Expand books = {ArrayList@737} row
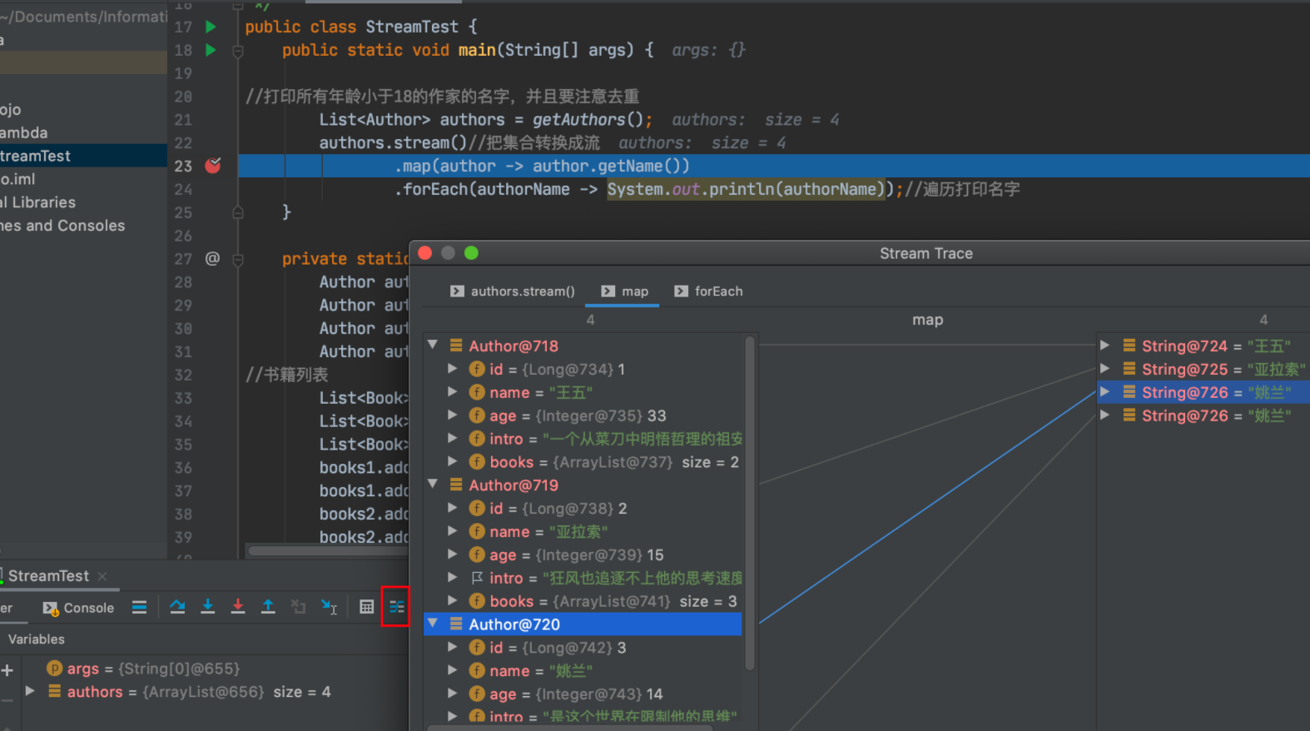Screen dimensions: 1310x731 pos(453,460)
